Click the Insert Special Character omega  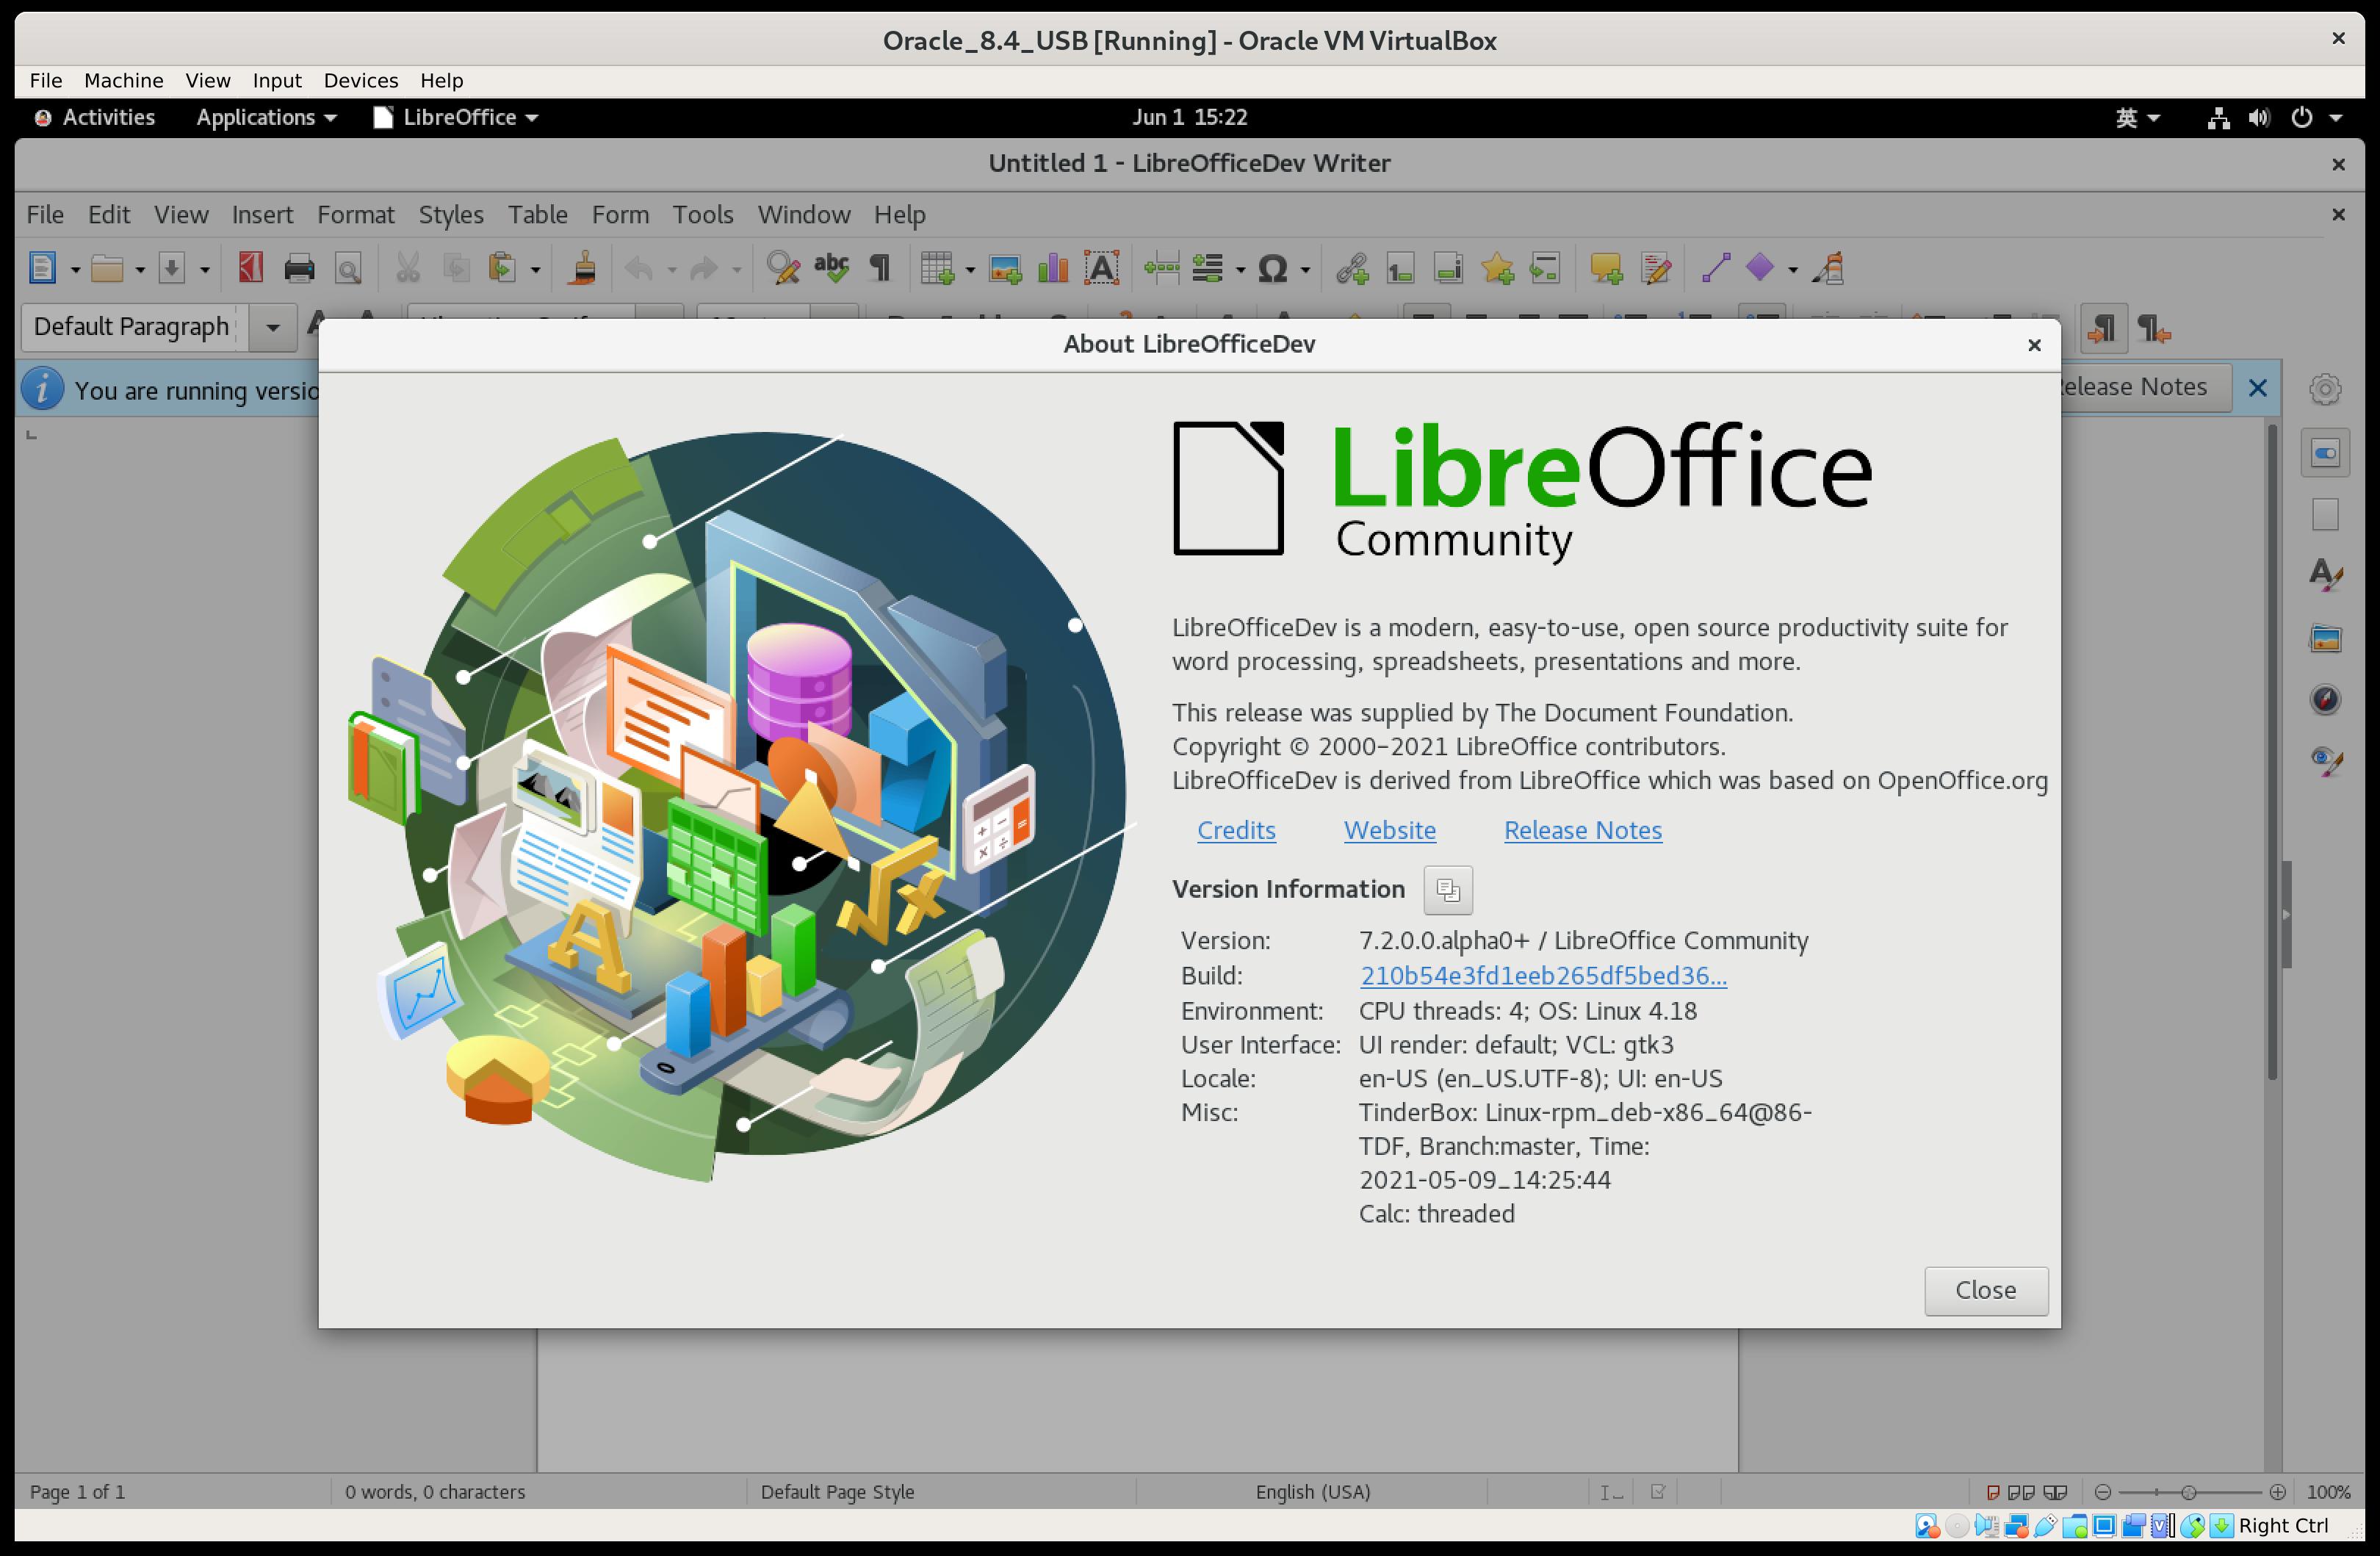[x=1272, y=268]
